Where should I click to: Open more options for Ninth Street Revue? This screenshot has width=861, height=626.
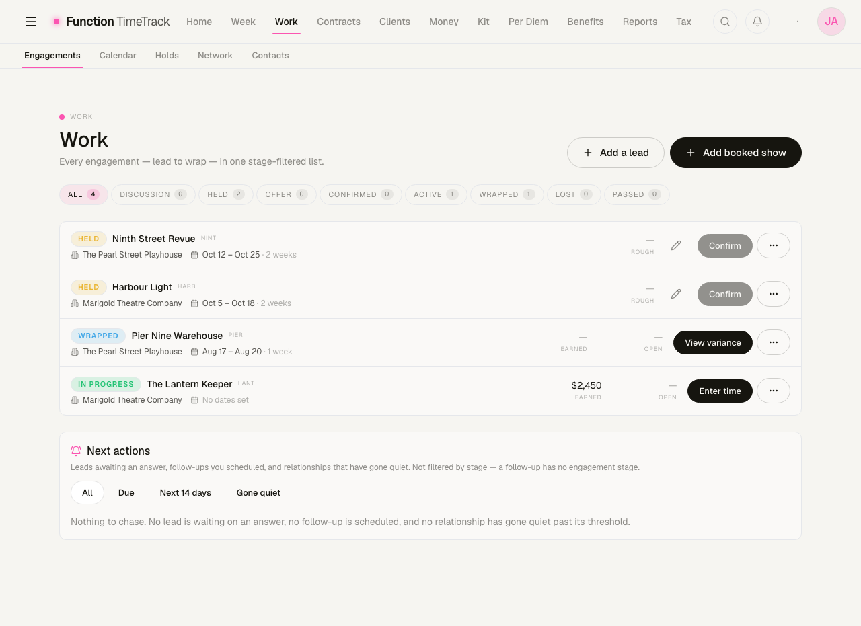tap(774, 245)
